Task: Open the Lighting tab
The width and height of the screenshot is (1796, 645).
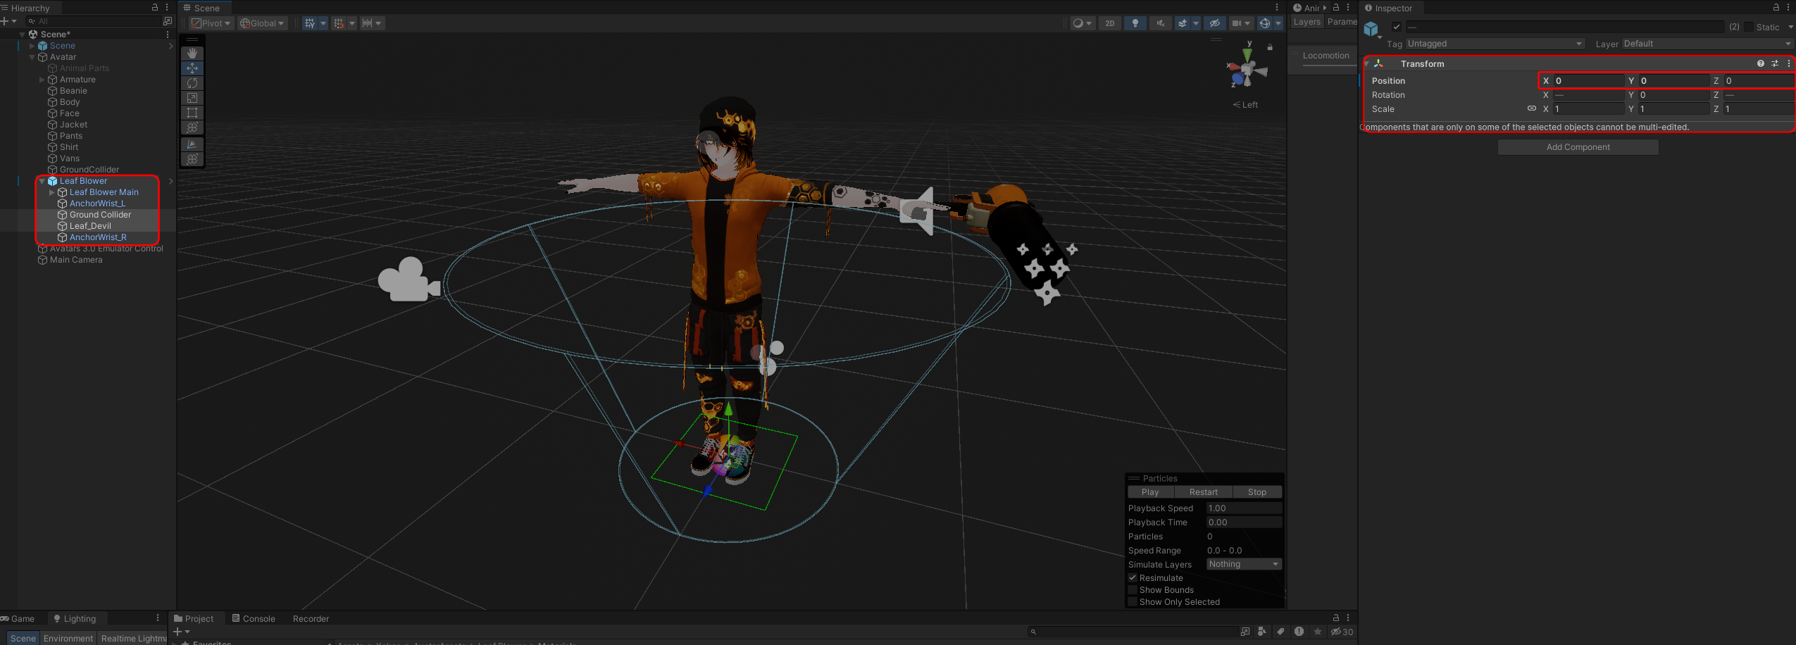Action: (75, 618)
